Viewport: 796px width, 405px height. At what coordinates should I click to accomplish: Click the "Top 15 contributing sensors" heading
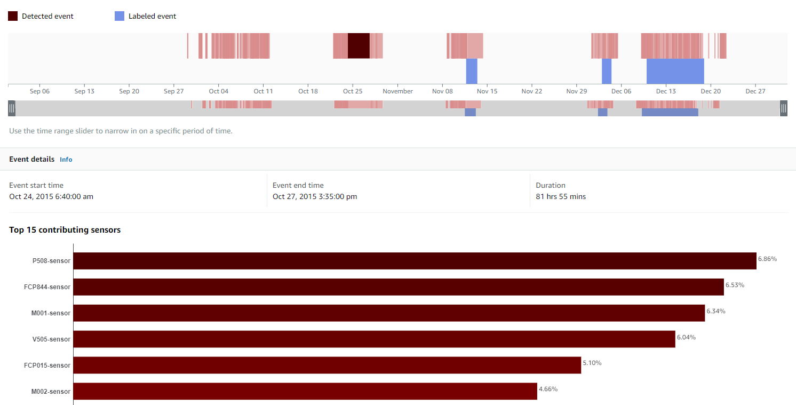tap(65, 230)
